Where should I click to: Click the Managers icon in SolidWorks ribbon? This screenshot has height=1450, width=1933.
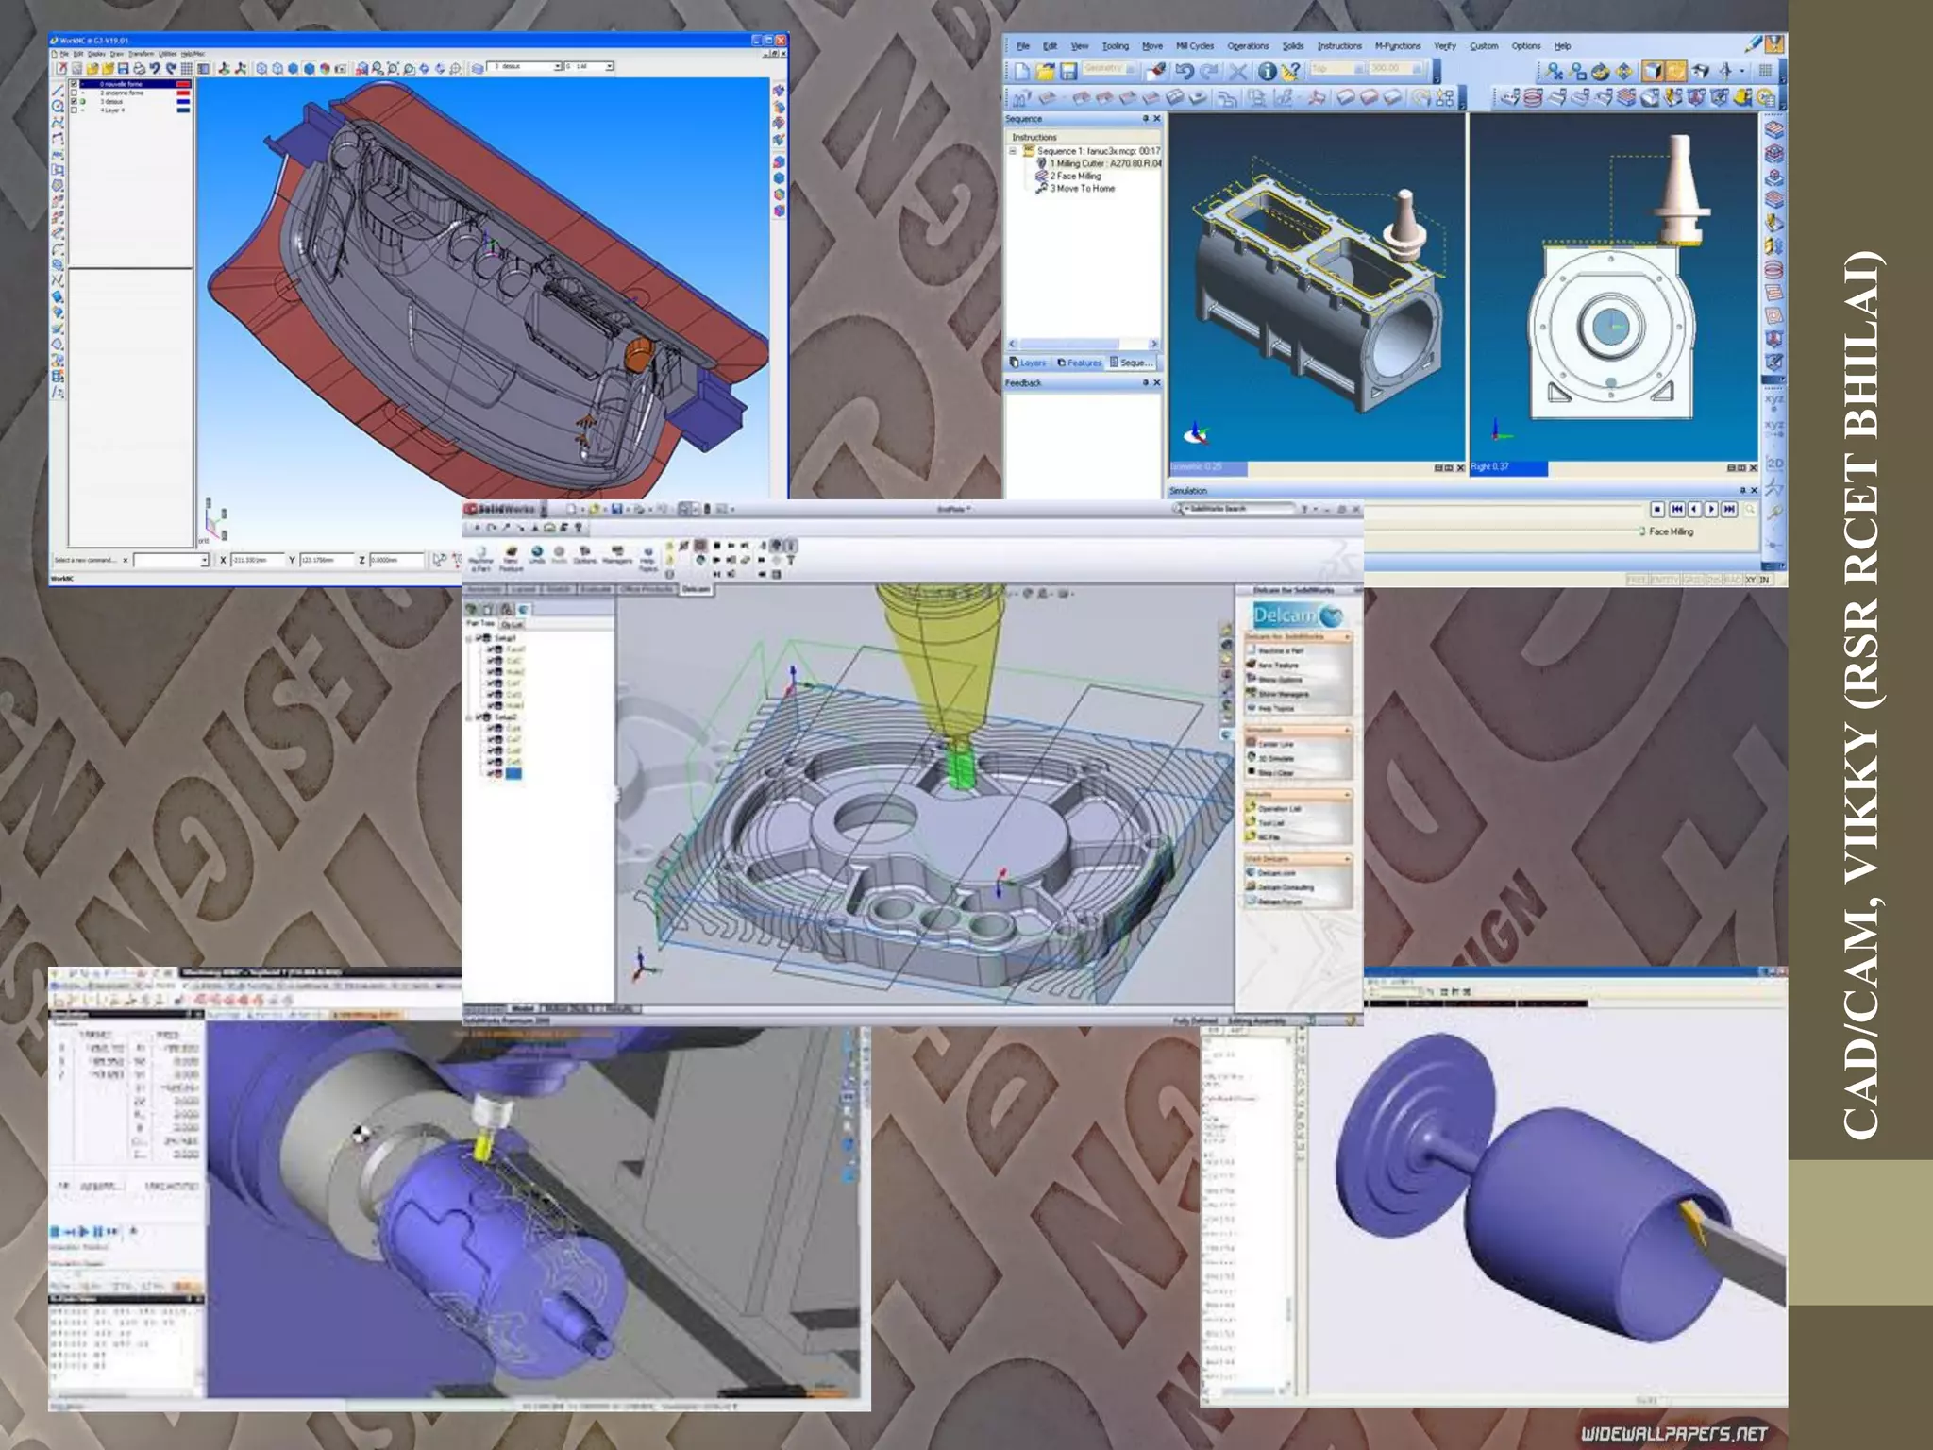[x=617, y=554]
